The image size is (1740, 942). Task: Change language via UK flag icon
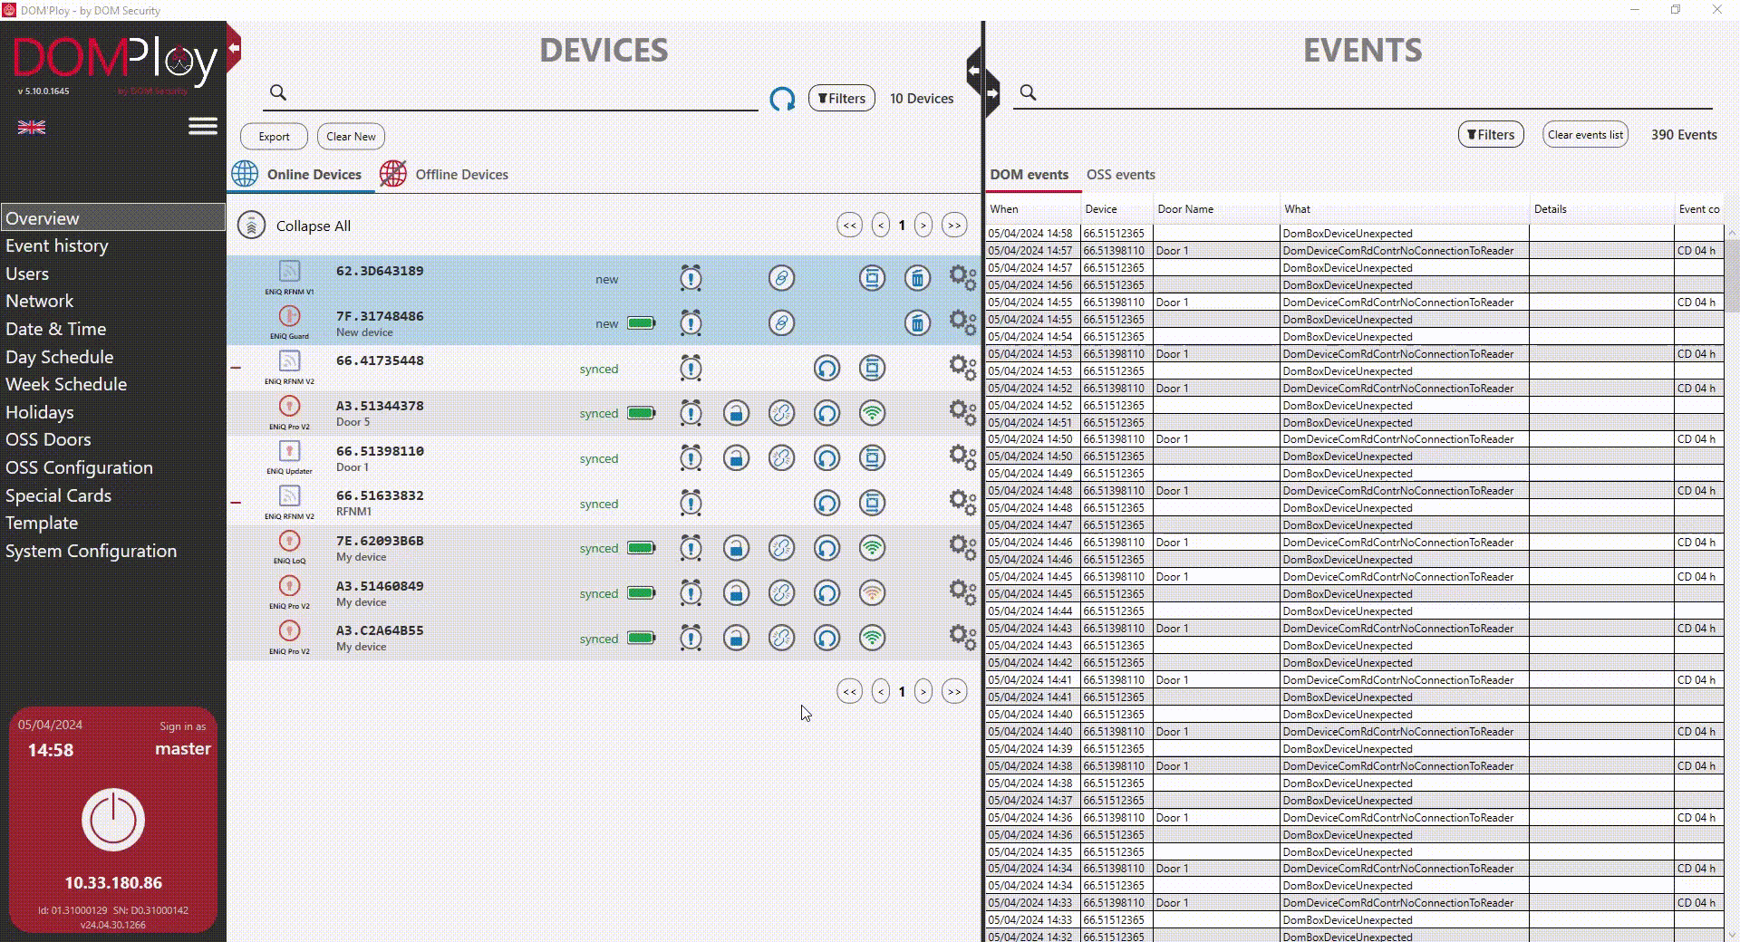[32, 128]
